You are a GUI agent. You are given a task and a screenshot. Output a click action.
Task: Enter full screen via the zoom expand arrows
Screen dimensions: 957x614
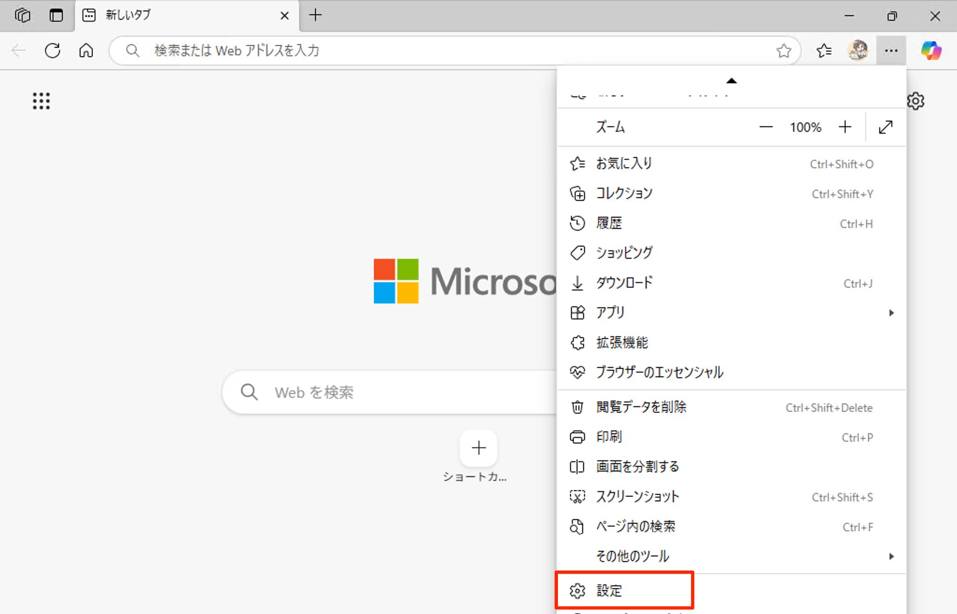click(886, 127)
